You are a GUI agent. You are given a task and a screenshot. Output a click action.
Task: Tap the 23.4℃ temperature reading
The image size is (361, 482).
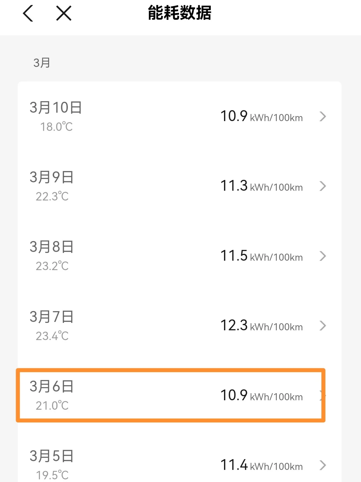52,336
